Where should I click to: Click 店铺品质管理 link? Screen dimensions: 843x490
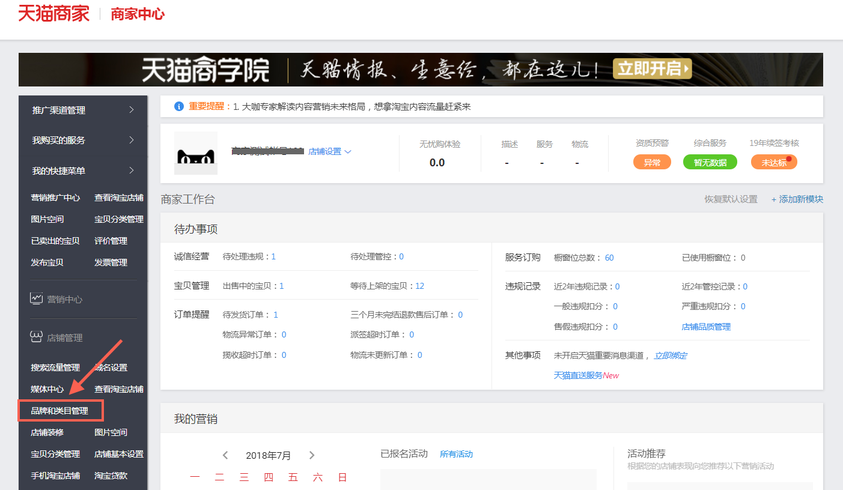[706, 327]
